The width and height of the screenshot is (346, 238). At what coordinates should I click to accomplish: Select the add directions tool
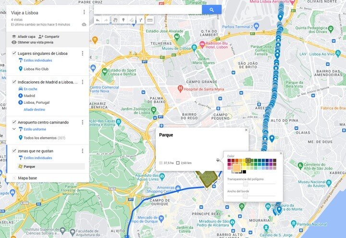pyautogui.click(x=140, y=20)
